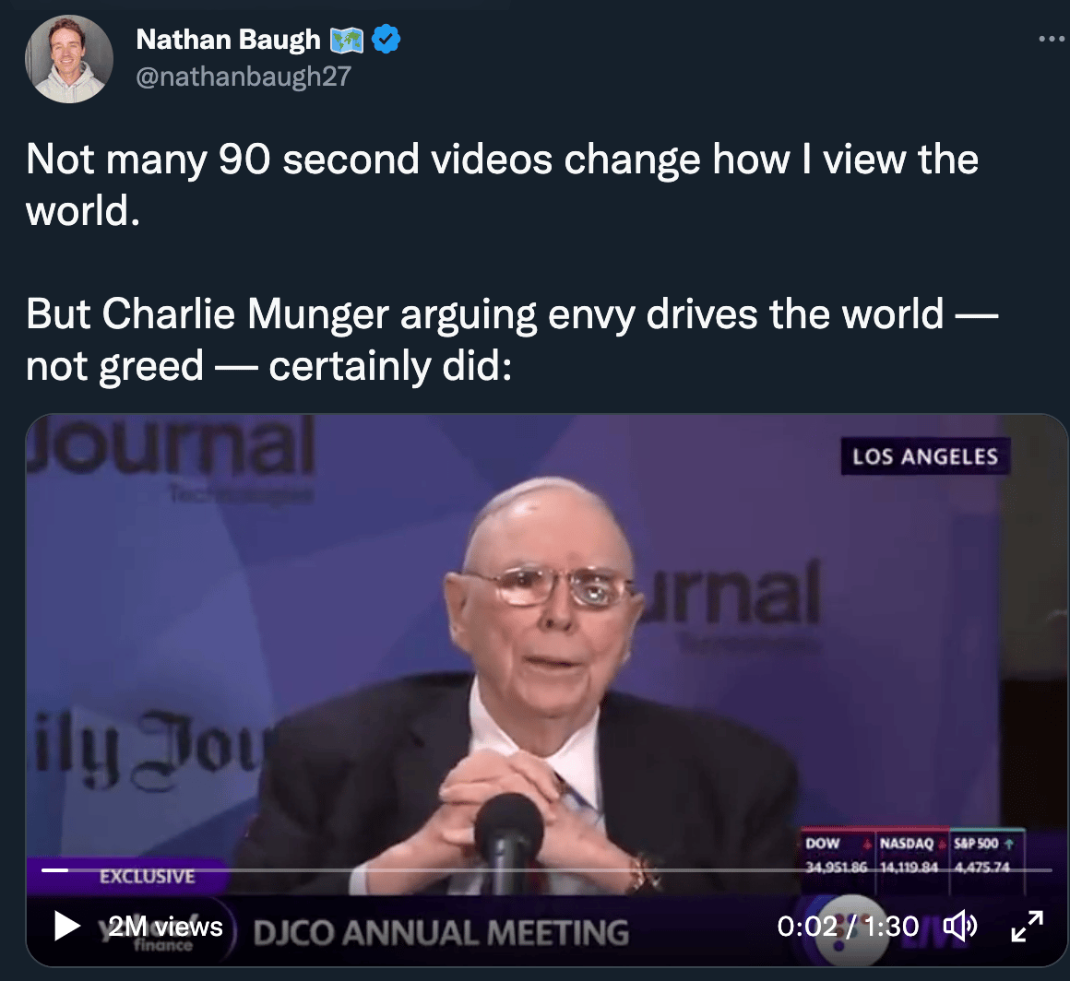This screenshot has width=1070, height=981.
Task: Click the LOS ANGELES location tag in video
Action: click(x=925, y=456)
